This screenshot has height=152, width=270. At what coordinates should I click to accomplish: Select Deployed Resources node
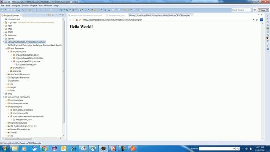pyautogui.click(x=20, y=78)
